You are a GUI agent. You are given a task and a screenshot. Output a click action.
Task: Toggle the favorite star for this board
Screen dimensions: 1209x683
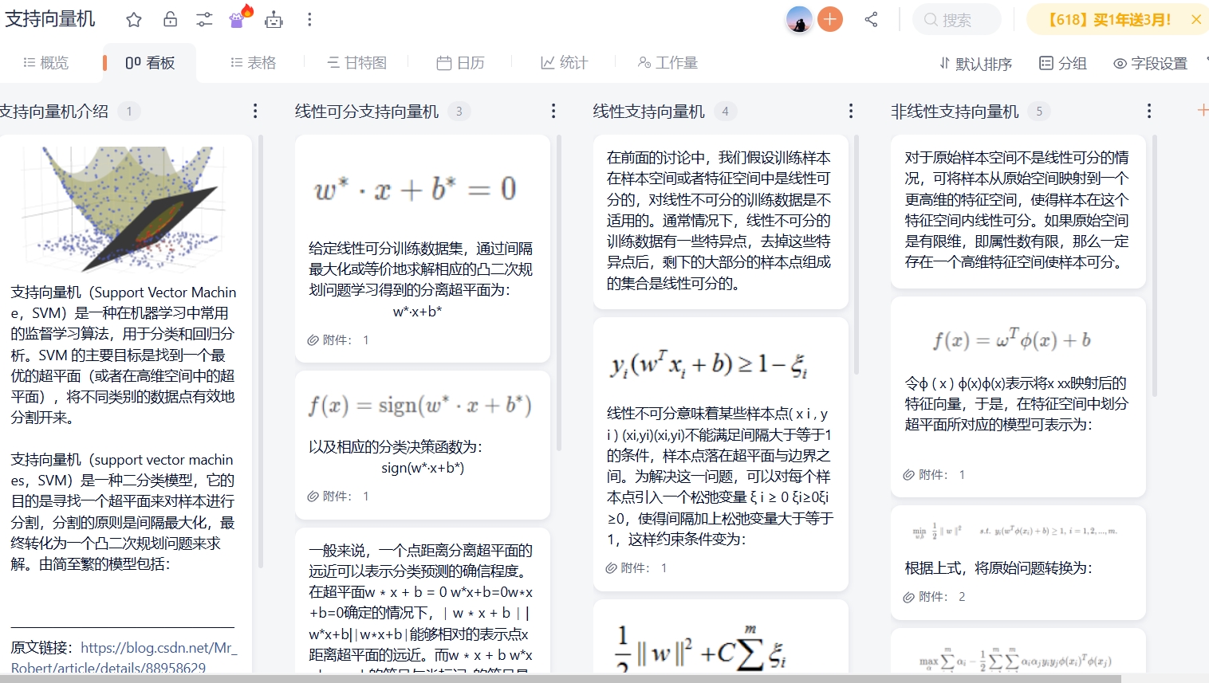click(x=133, y=19)
